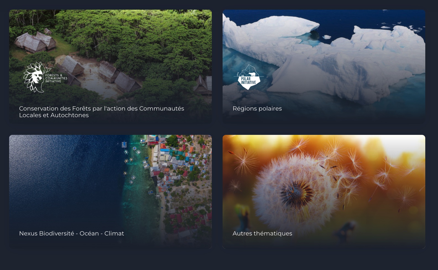This screenshot has width=438, height=270.
Task: Select the forest village aerial photo card
Action: pos(110,67)
